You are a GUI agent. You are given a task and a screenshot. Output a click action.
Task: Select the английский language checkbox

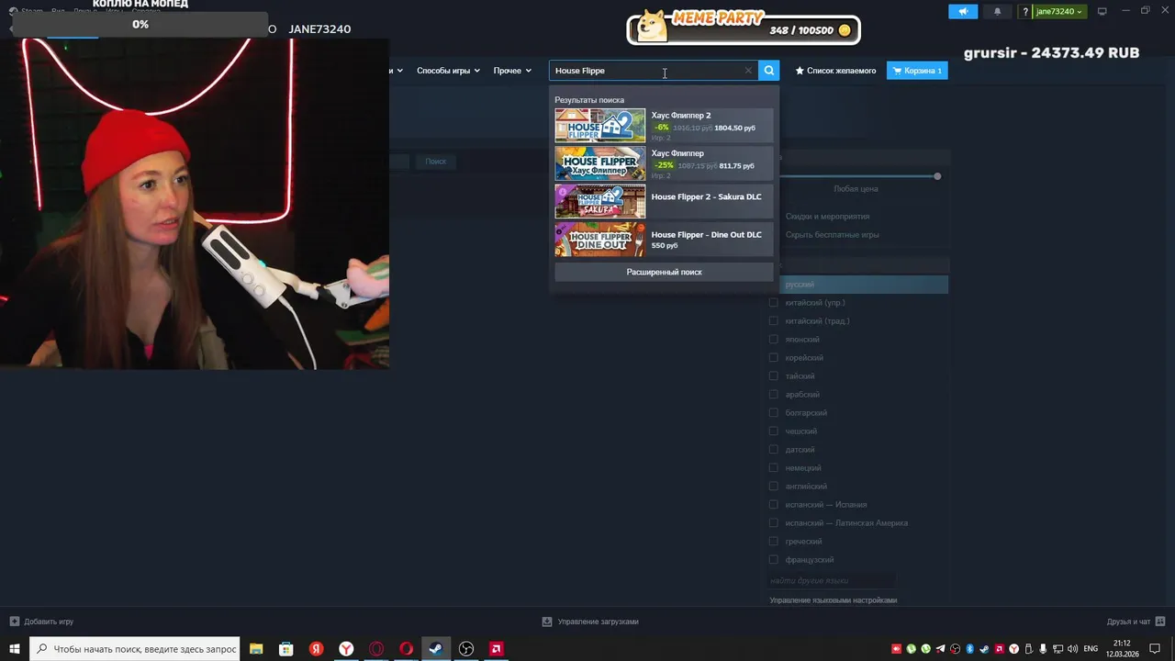pos(774,487)
